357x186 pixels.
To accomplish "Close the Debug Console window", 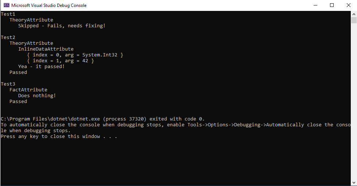I will (x=349, y=5).
